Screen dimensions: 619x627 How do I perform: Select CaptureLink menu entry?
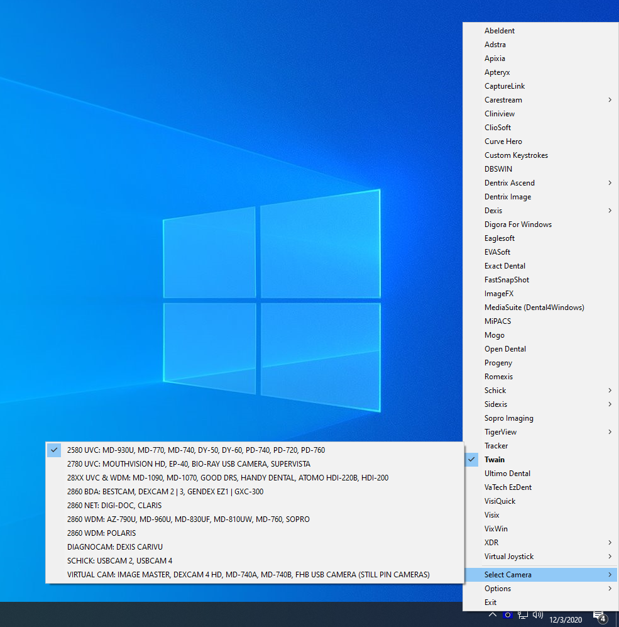pyautogui.click(x=540, y=86)
